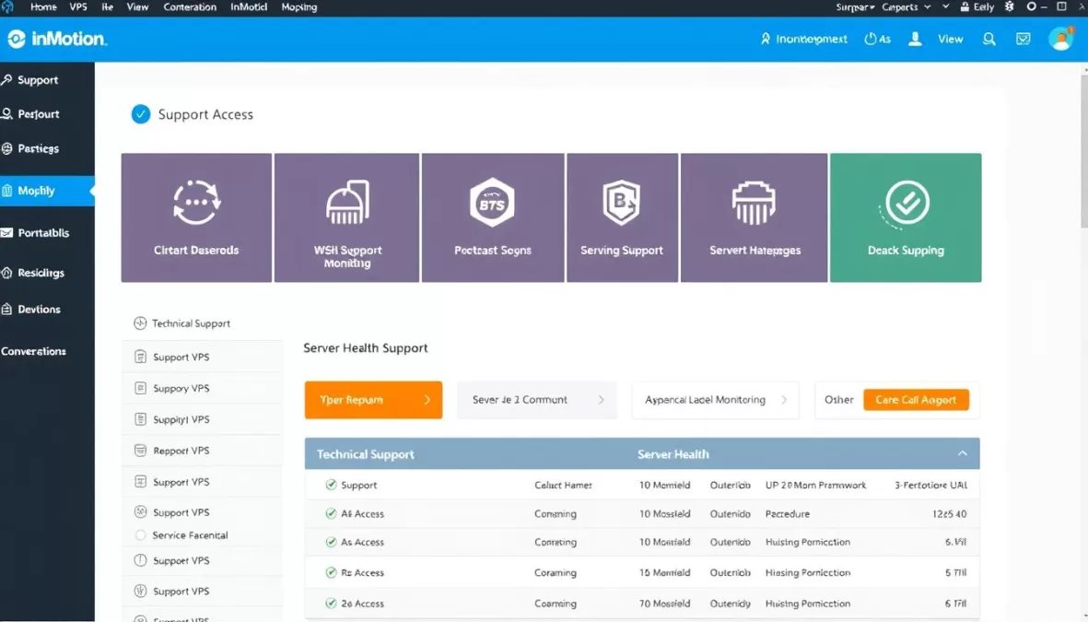
Task: Open the messages envelope icon top right
Action: 1023,39
